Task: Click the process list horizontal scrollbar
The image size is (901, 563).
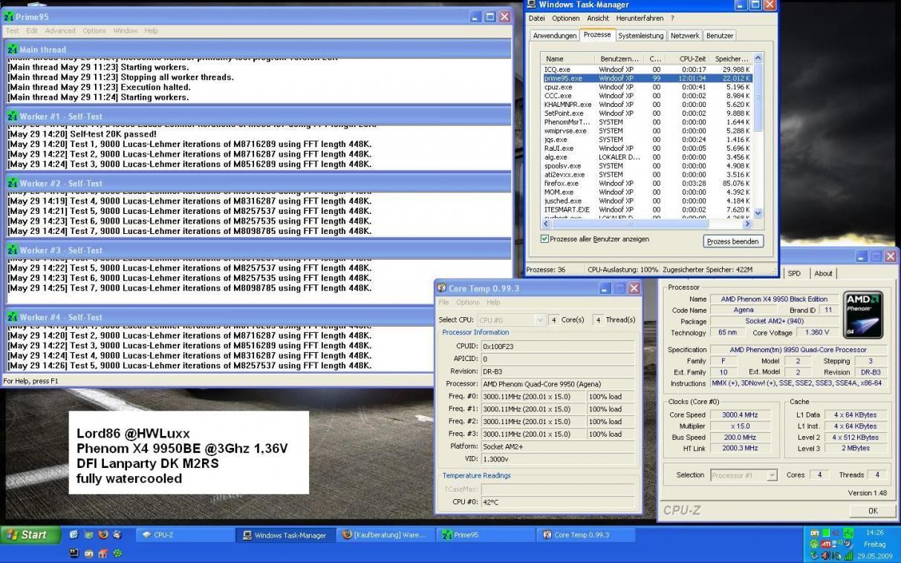Action: click(x=646, y=222)
